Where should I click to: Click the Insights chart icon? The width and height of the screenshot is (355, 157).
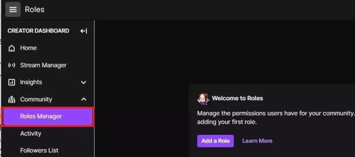(x=12, y=82)
